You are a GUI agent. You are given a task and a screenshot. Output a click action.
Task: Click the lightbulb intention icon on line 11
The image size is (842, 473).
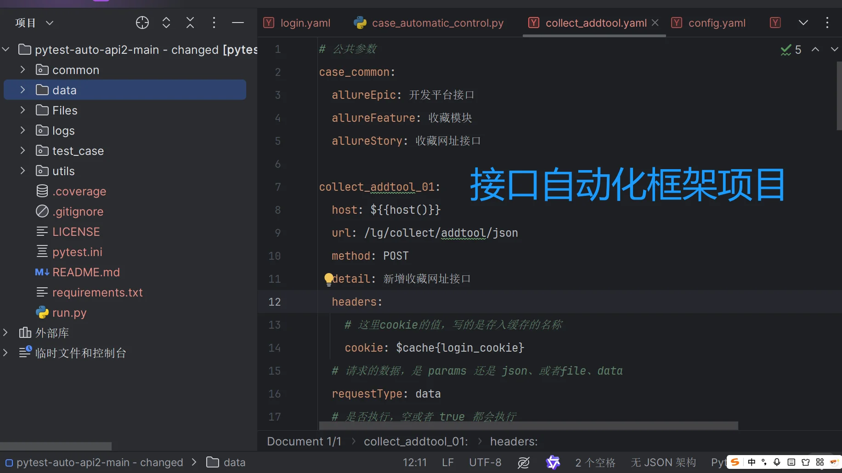(x=328, y=279)
